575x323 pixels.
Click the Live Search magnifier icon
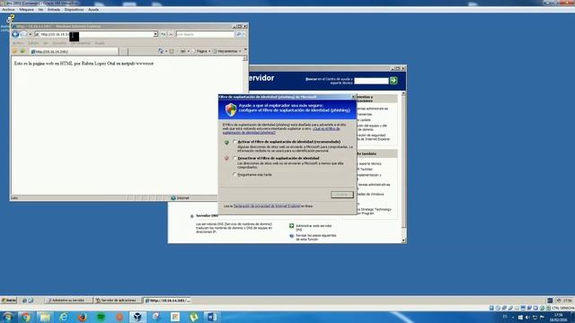point(238,34)
